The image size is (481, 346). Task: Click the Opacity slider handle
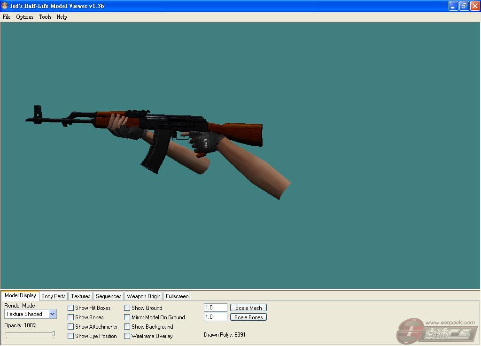click(x=54, y=334)
